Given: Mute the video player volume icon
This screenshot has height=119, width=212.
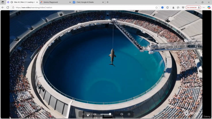Looking at the screenshot, I should click(122, 114).
